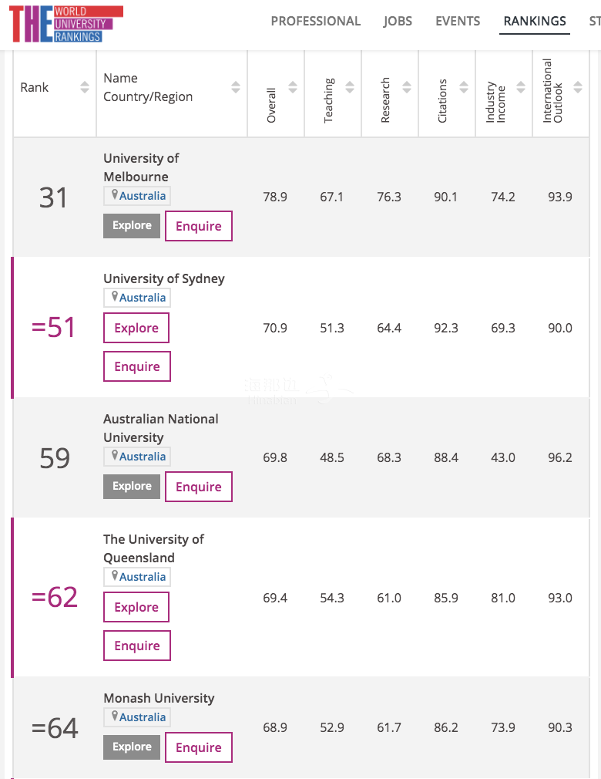Enquire about University of Sydney

point(137,366)
